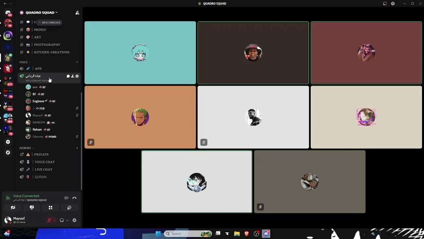Open the Discord inbox icon in title bar

(x=385, y=4)
